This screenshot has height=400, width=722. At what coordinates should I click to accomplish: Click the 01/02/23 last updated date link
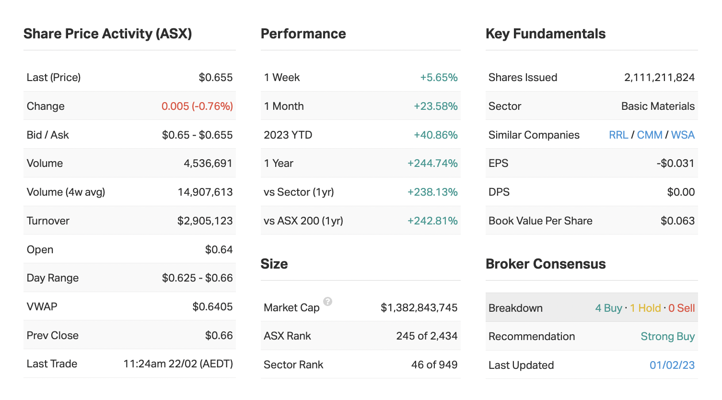point(672,365)
